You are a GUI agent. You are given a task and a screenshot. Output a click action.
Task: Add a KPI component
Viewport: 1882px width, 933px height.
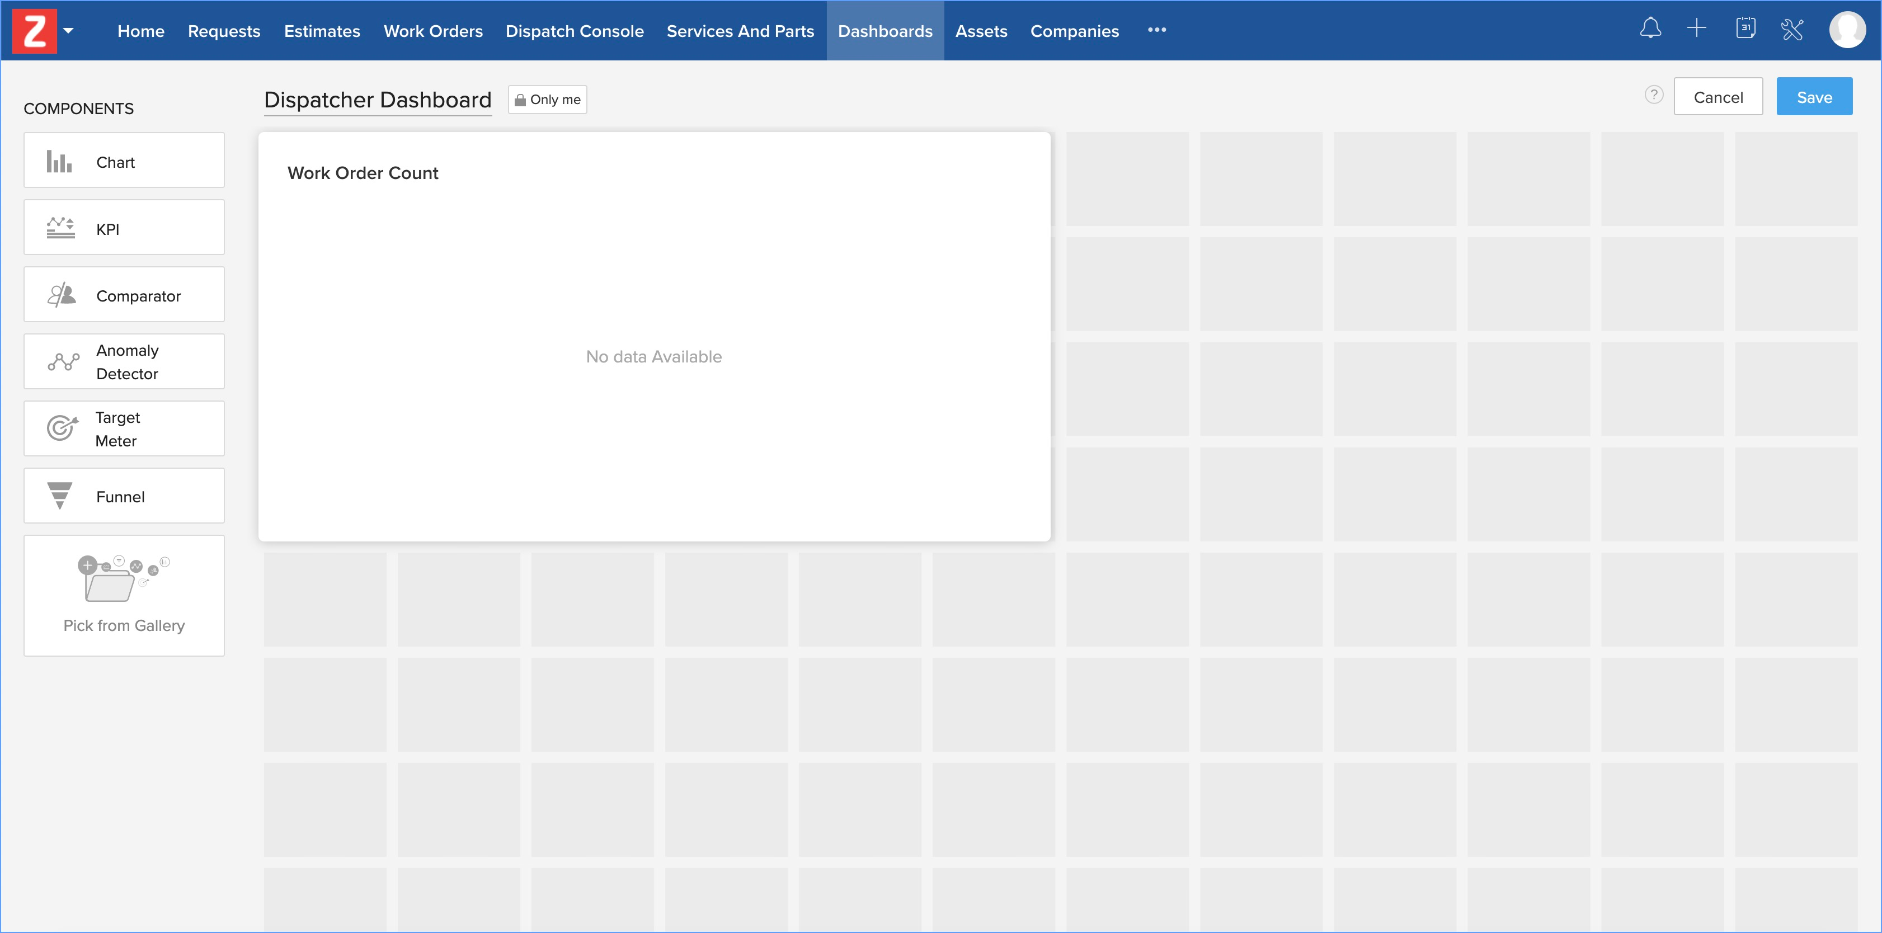click(x=124, y=228)
